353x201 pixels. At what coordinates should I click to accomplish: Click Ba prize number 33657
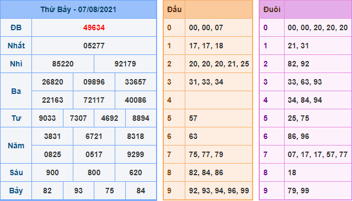point(136,82)
